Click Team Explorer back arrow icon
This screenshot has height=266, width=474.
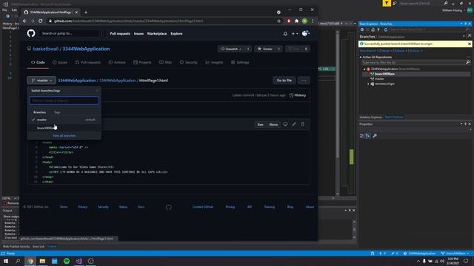pyautogui.click(x=362, y=30)
